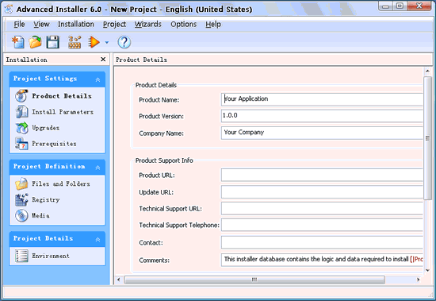Viewport: 436px width, 301px height.
Task: Open the Environment page
Action: 51,256
